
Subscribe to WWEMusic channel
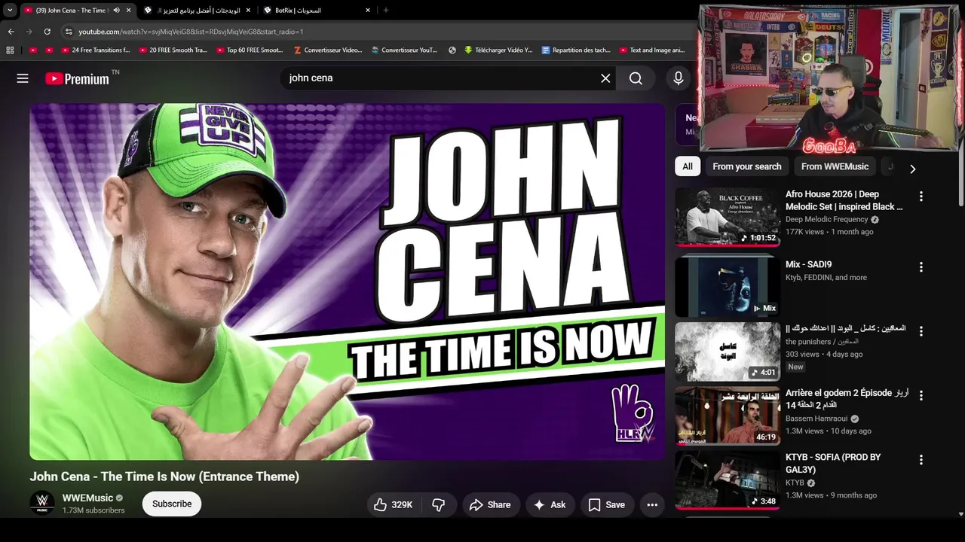click(172, 504)
